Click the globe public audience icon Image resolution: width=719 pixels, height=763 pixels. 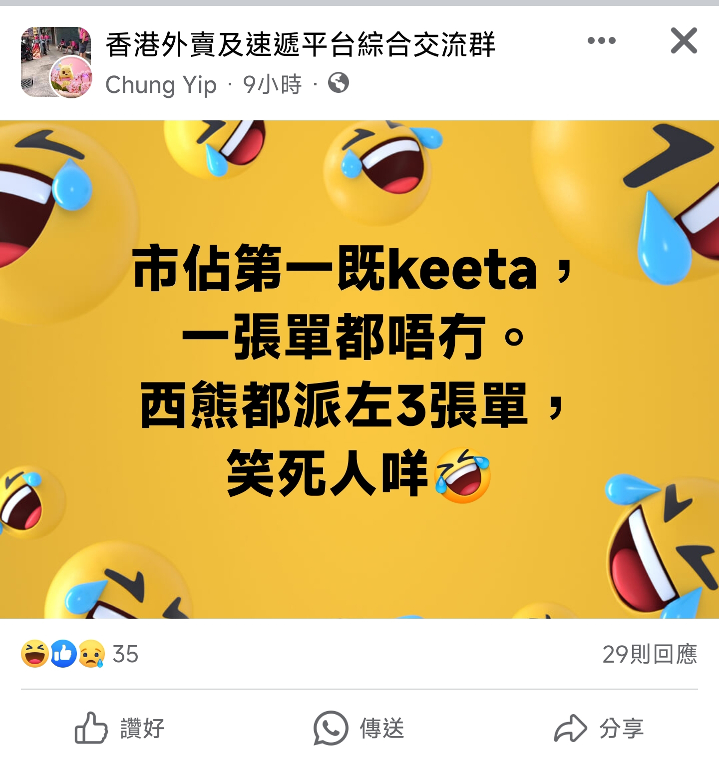[x=339, y=83]
